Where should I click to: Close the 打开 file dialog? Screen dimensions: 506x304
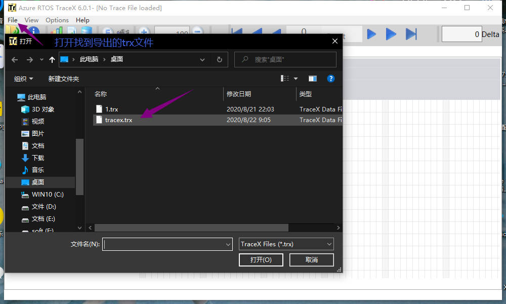(334, 41)
